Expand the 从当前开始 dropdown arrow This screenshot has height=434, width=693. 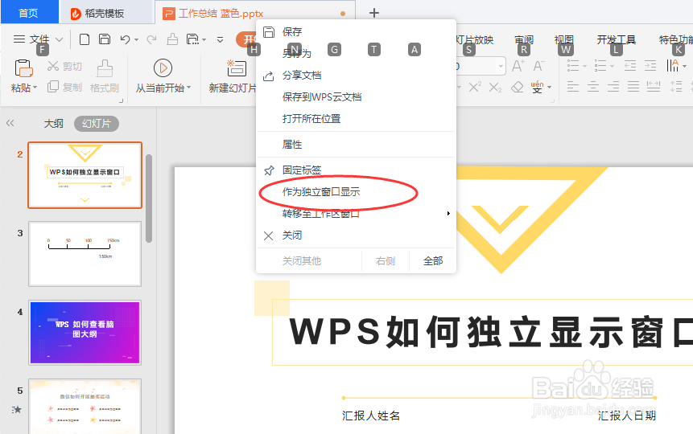click(x=189, y=88)
